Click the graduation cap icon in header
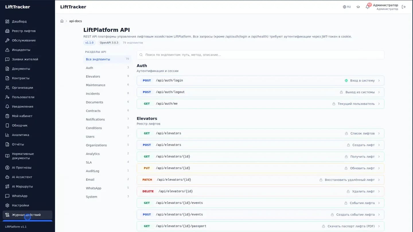Image resolution: width=413 pixels, height=232 pixels. tap(358, 7)
